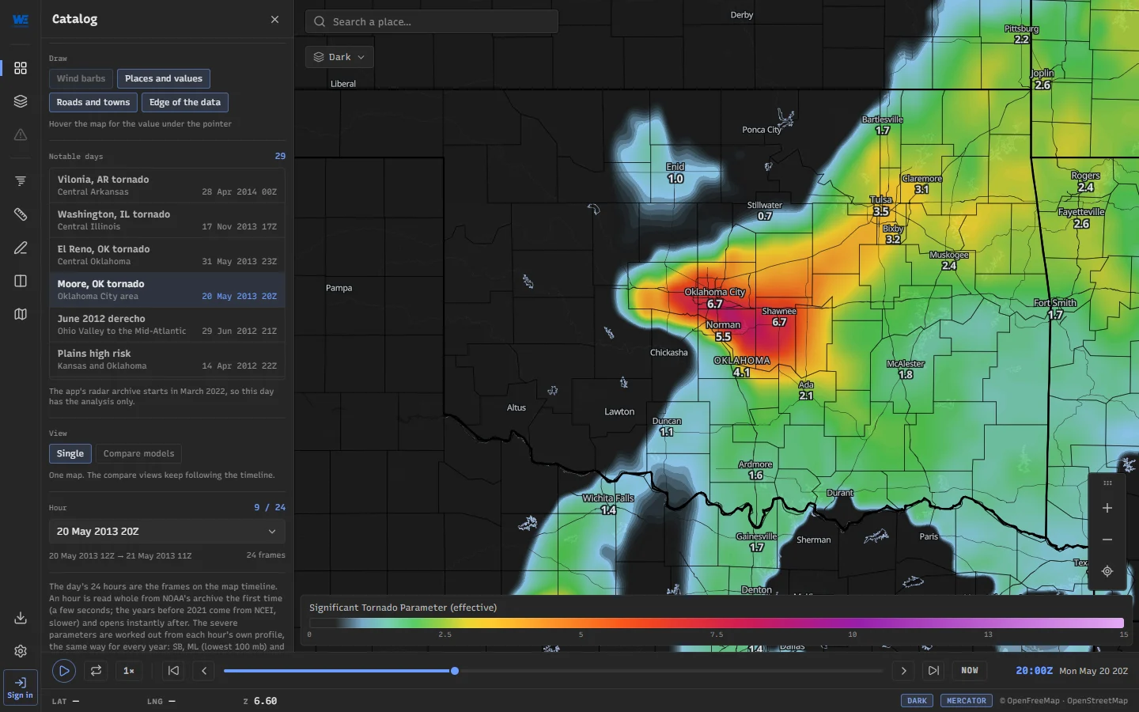The width and height of the screenshot is (1139, 712).
Task: Click the timeline slider handle
Action: coord(455,671)
